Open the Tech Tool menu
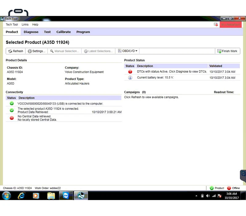Viewport: 246px width, 216px height. coord(12,25)
